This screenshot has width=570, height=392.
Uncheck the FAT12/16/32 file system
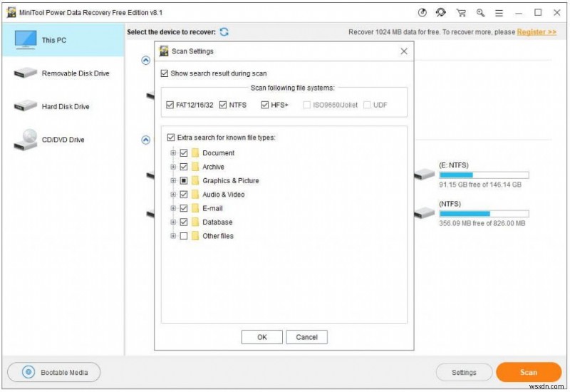pos(170,105)
